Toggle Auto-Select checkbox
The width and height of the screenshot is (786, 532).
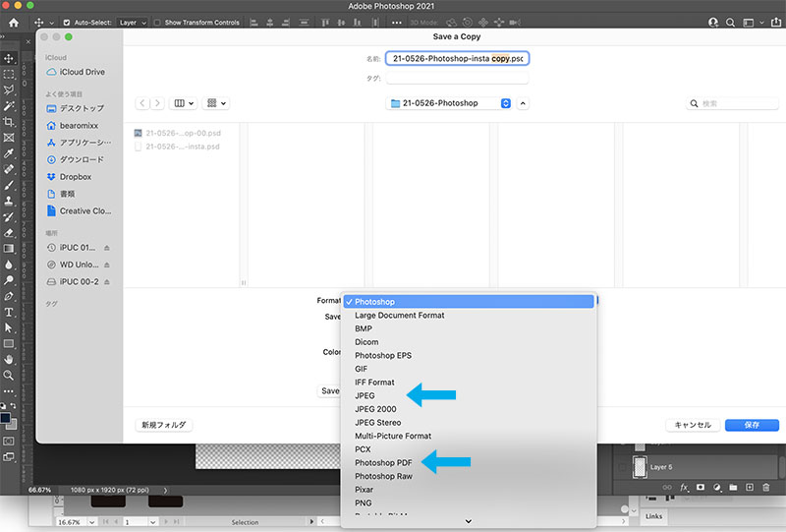point(67,23)
